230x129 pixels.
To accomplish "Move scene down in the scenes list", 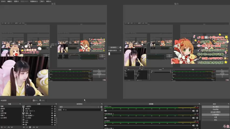I will click(12, 127).
